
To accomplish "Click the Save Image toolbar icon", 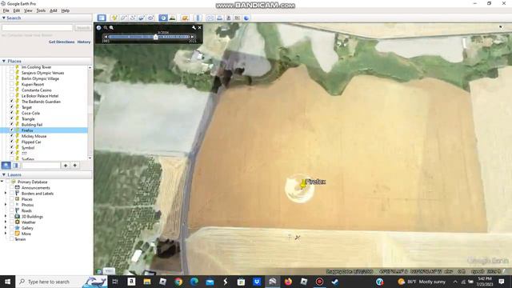I will (x=229, y=18).
